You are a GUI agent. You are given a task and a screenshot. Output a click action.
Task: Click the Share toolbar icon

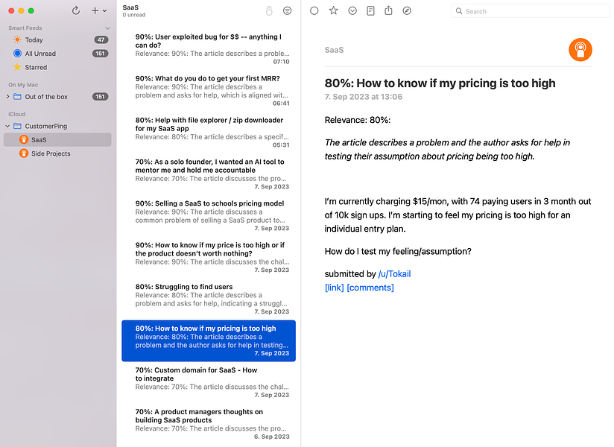[x=388, y=10]
